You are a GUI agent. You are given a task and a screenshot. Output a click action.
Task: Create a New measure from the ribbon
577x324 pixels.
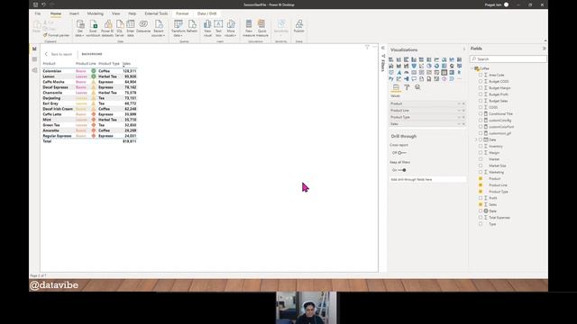pyautogui.click(x=249, y=28)
